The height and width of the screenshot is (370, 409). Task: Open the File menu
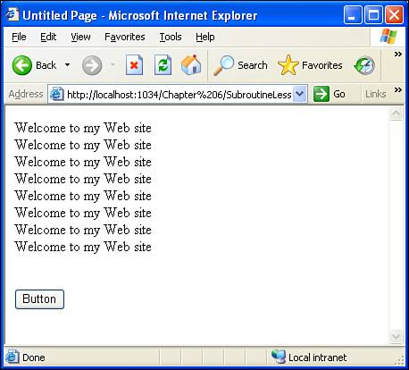[19, 37]
